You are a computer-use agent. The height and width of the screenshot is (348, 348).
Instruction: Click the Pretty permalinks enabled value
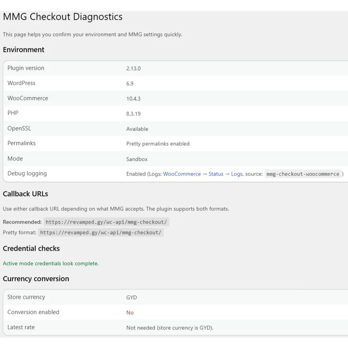pyautogui.click(x=158, y=144)
